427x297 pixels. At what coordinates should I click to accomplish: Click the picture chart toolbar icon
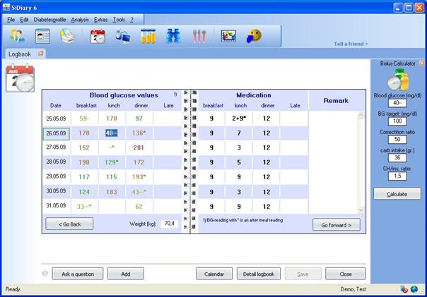[x=228, y=36]
